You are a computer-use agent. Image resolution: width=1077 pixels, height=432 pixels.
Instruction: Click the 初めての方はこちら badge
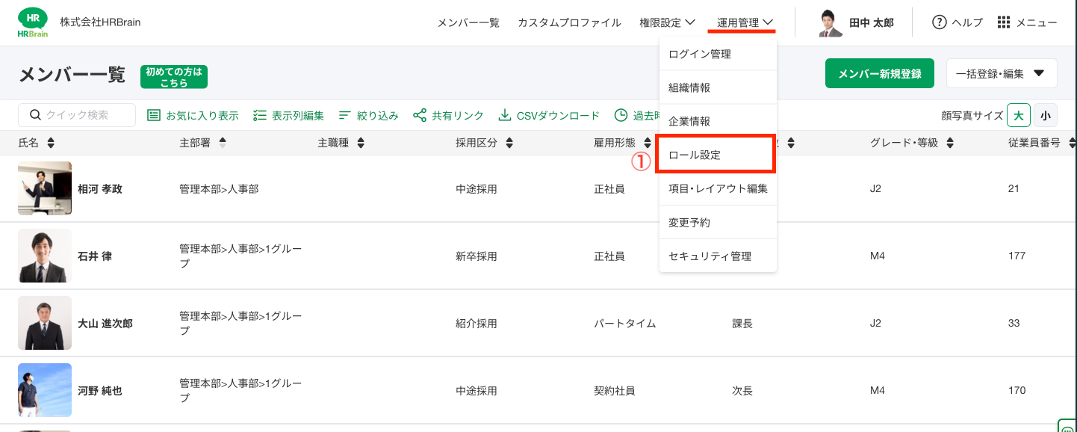174,77
